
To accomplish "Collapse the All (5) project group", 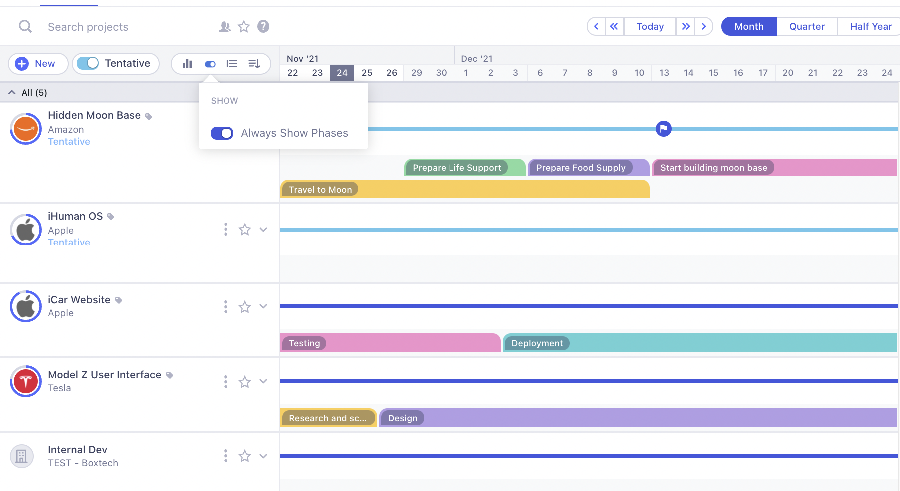I will coord(11,92).
